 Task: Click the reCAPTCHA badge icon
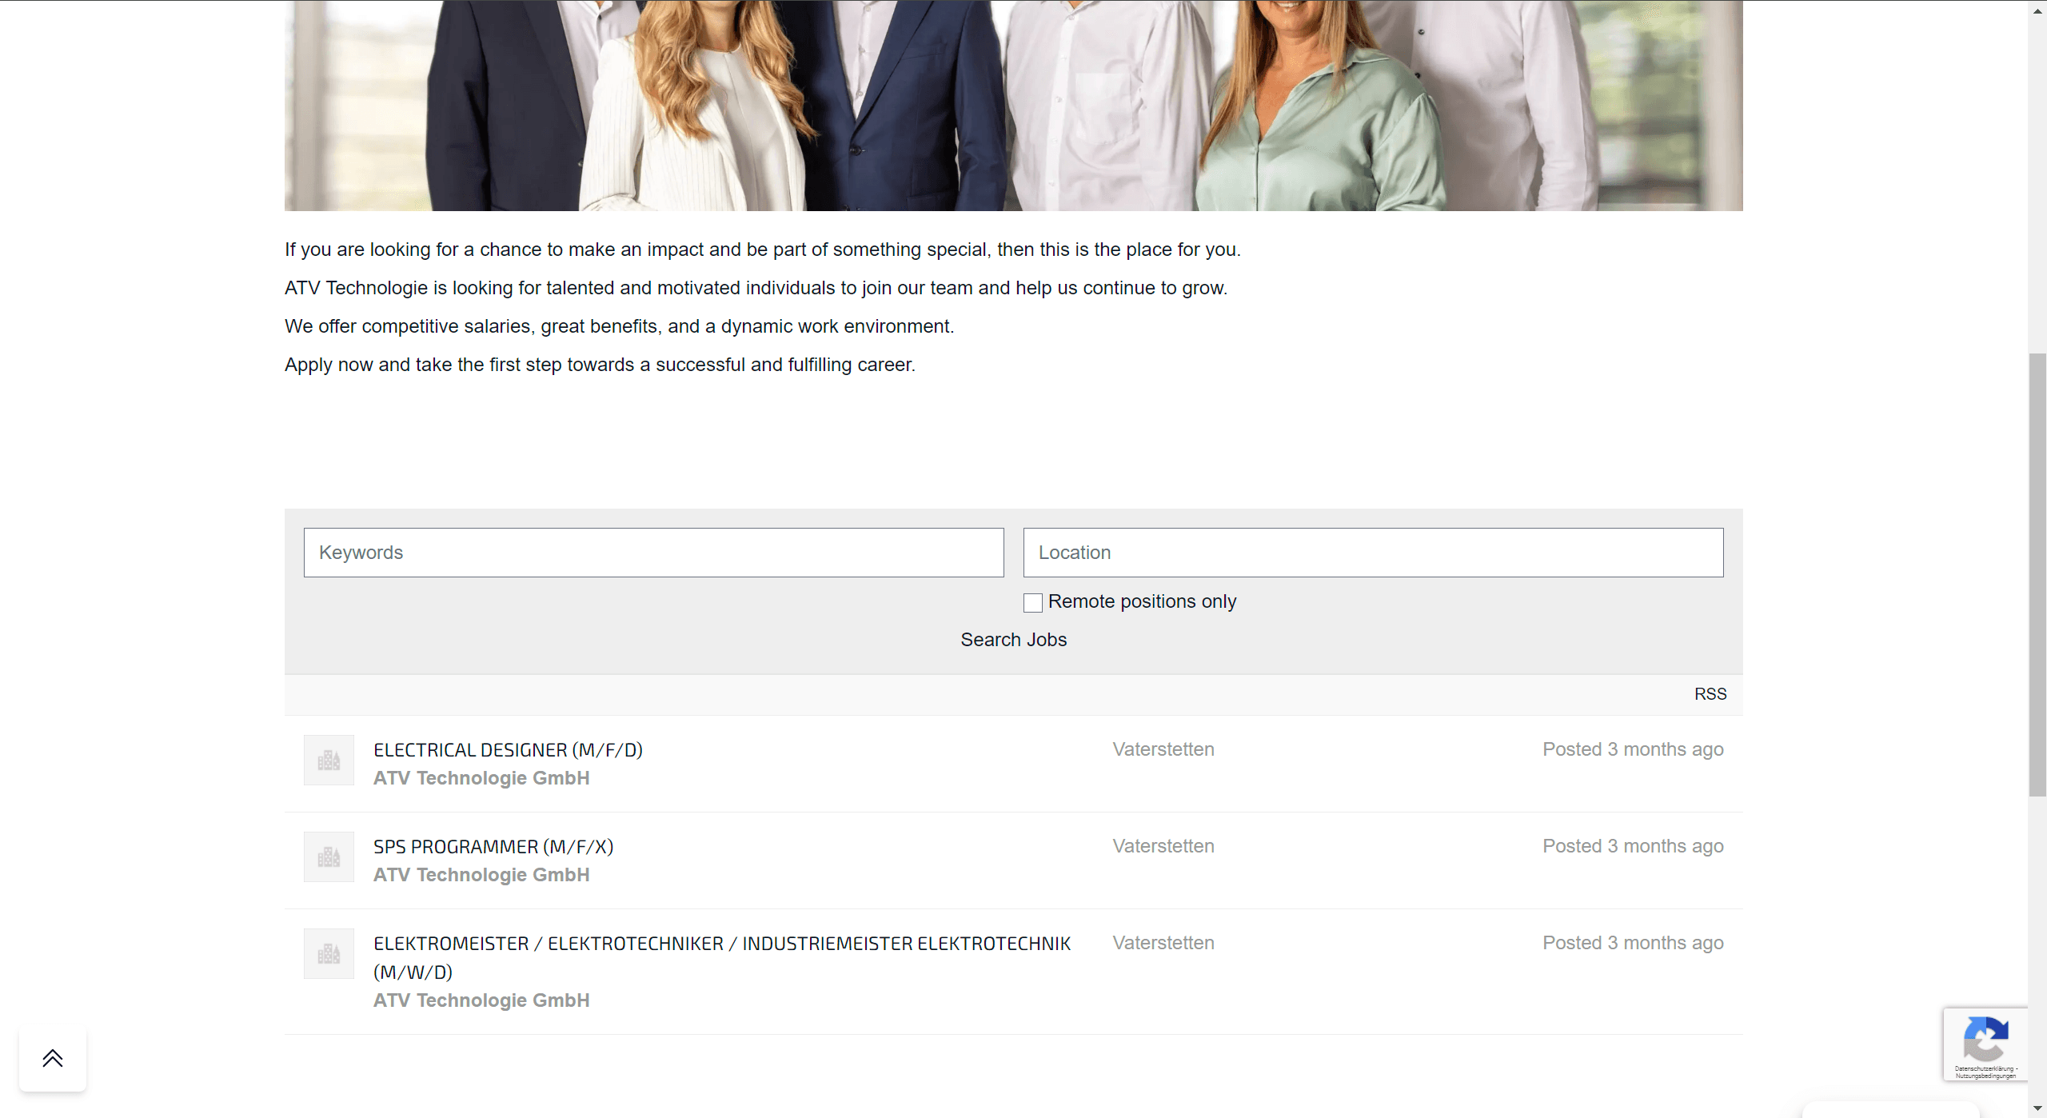click(x=1985, y=1038)
